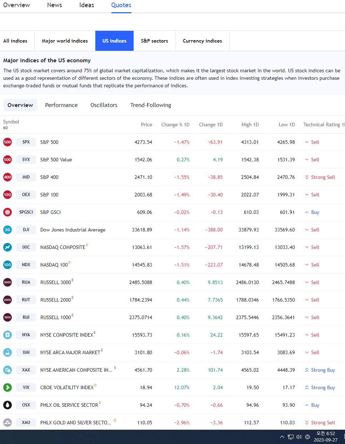Click the PHLX Gold and Silver icon
Screen dimensions: 345x444
pos(7,423)
